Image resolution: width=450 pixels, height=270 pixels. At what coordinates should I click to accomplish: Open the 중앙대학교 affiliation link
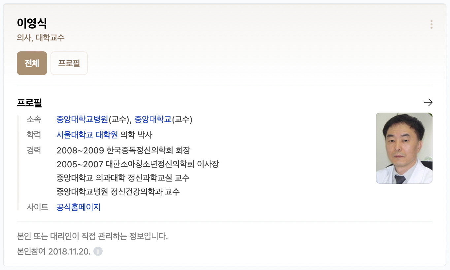point(153,119)
